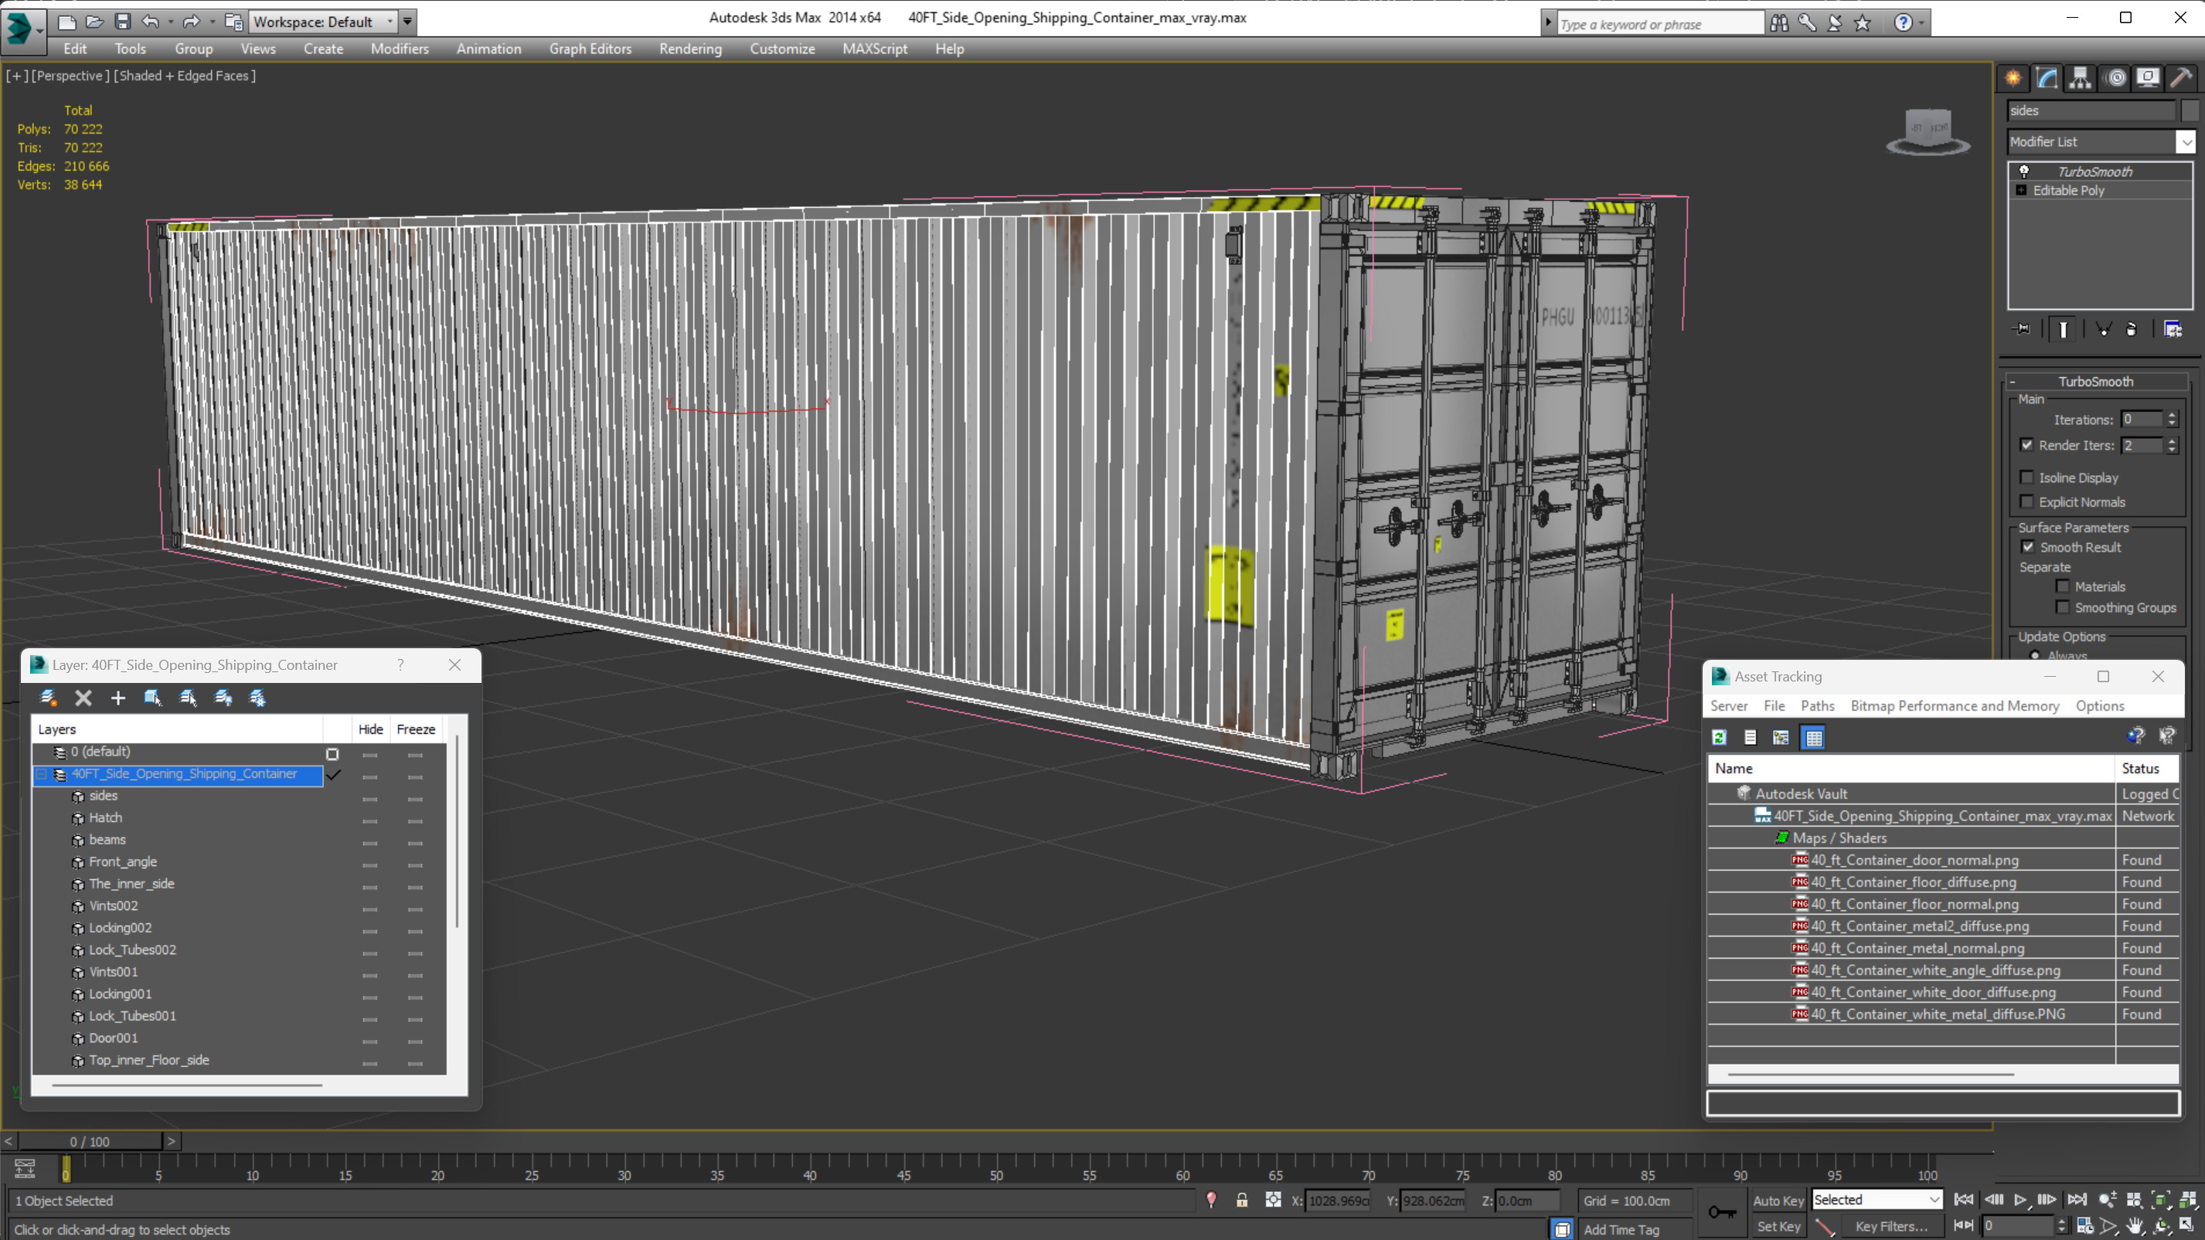
Task: Refresh the Asset Tracking list
Action: (1719, 737)
